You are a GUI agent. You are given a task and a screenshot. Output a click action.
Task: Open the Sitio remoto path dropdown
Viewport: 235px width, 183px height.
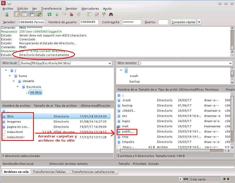230,63
